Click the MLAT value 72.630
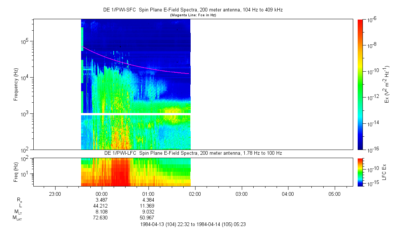The image size is (401, 229). pyautogui.click(x=101, y=218)
